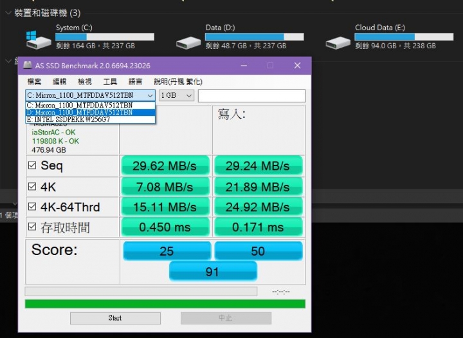463x338 pixels.
Task: Click the write access time 0.171 ms
Action: pos(259,227)
